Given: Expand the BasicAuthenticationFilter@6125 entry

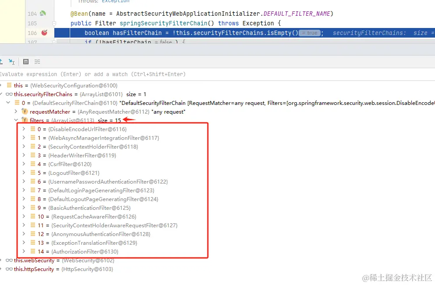Looking at the screenshot, I should [24, 208].
